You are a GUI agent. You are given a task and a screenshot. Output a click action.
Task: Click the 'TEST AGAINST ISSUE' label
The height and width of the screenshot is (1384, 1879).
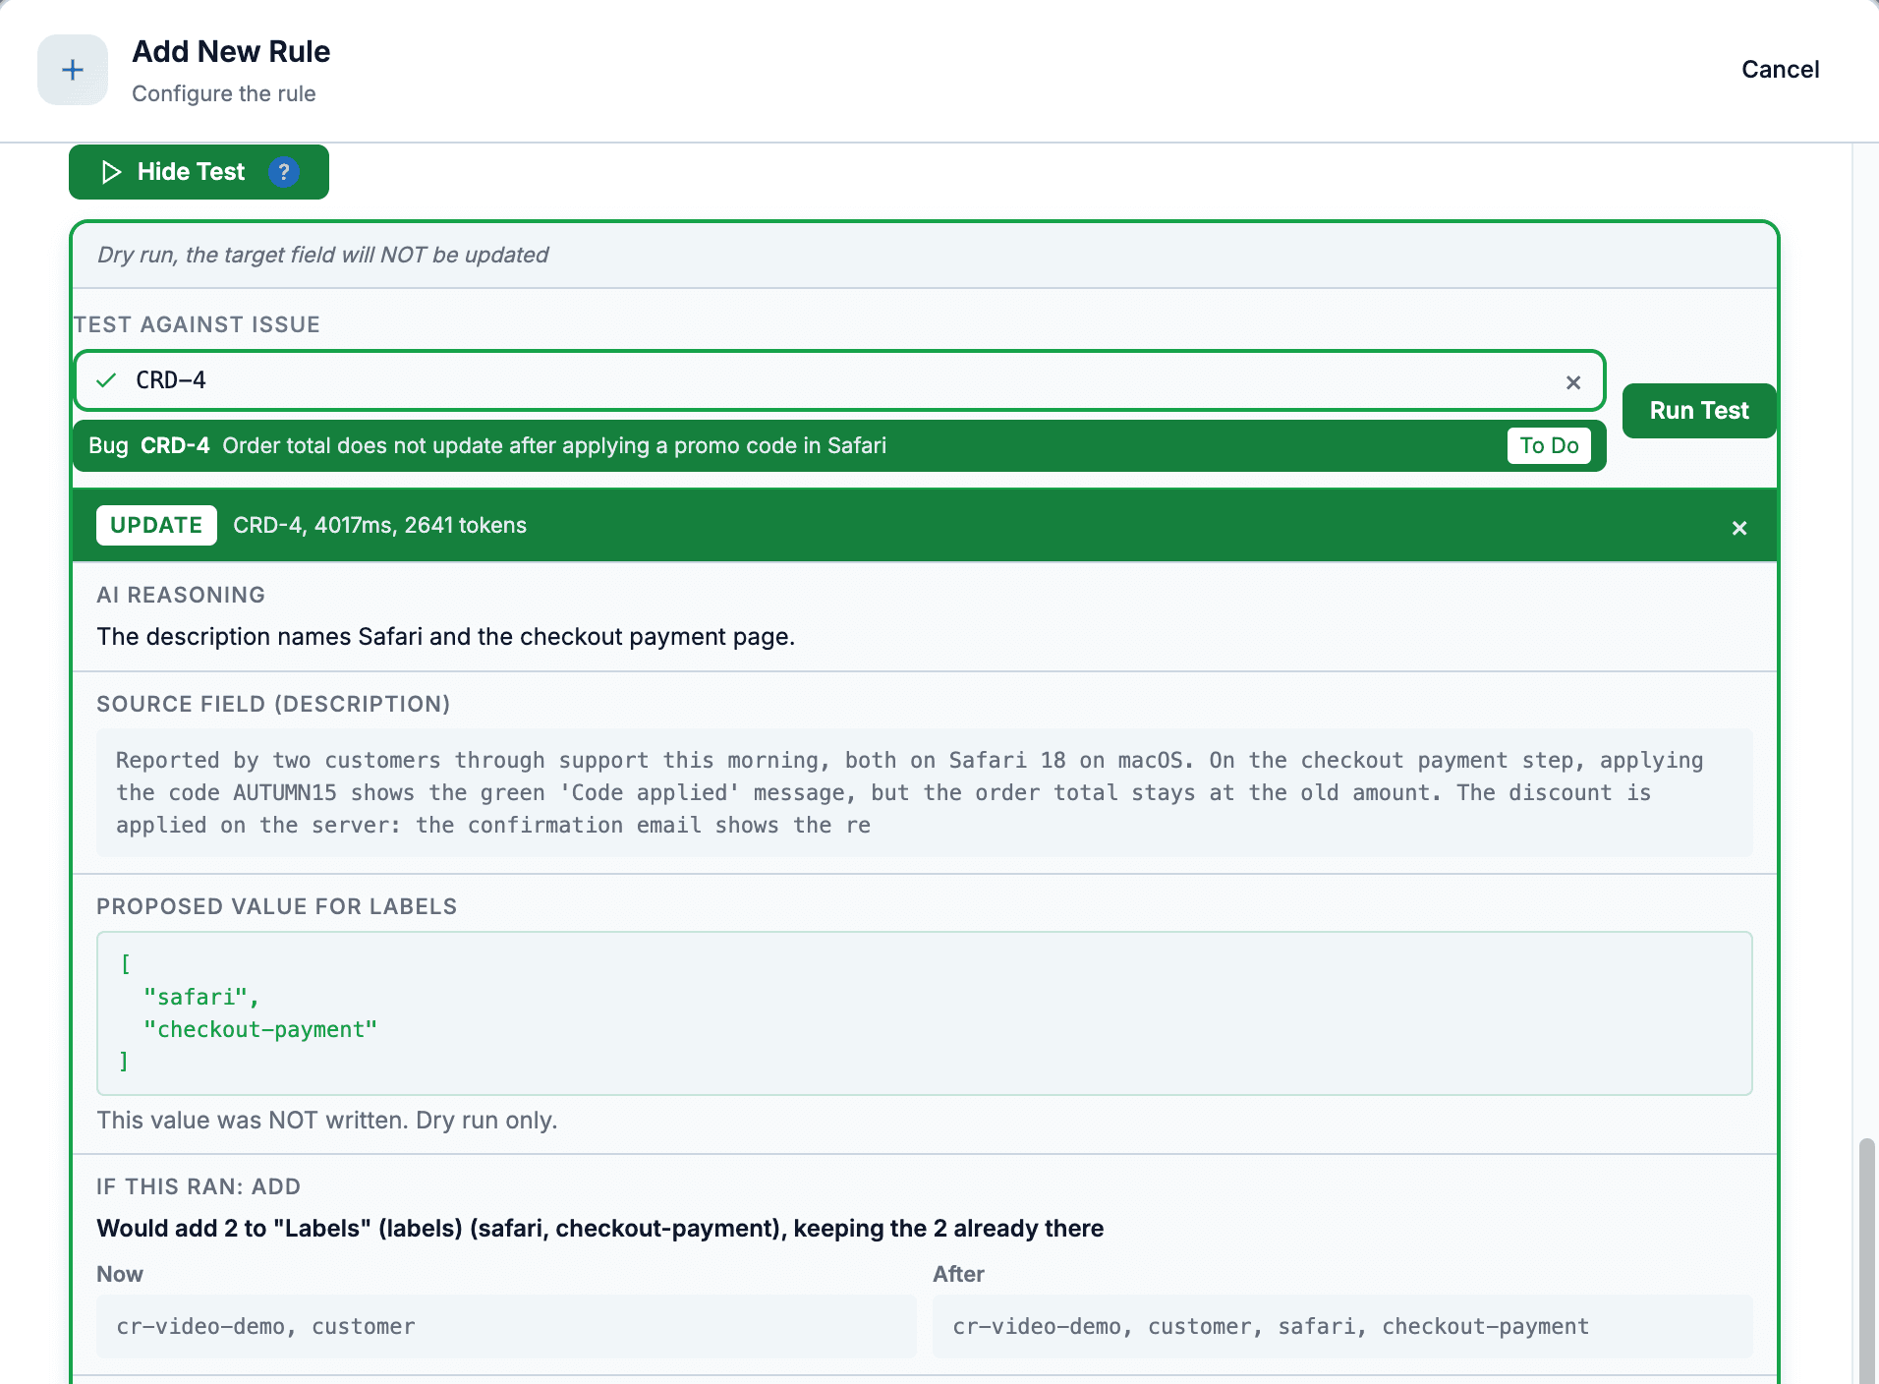pos(197,325)
